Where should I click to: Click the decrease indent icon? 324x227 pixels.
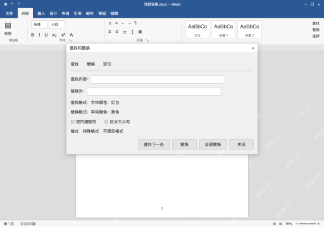(x=123, y=23)
